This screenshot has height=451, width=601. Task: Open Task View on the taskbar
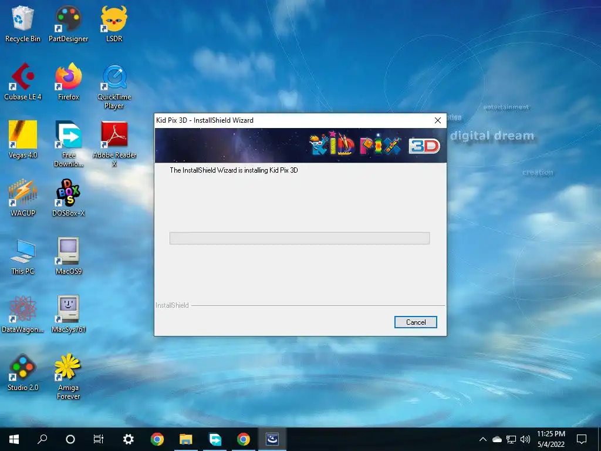(99, 439)
